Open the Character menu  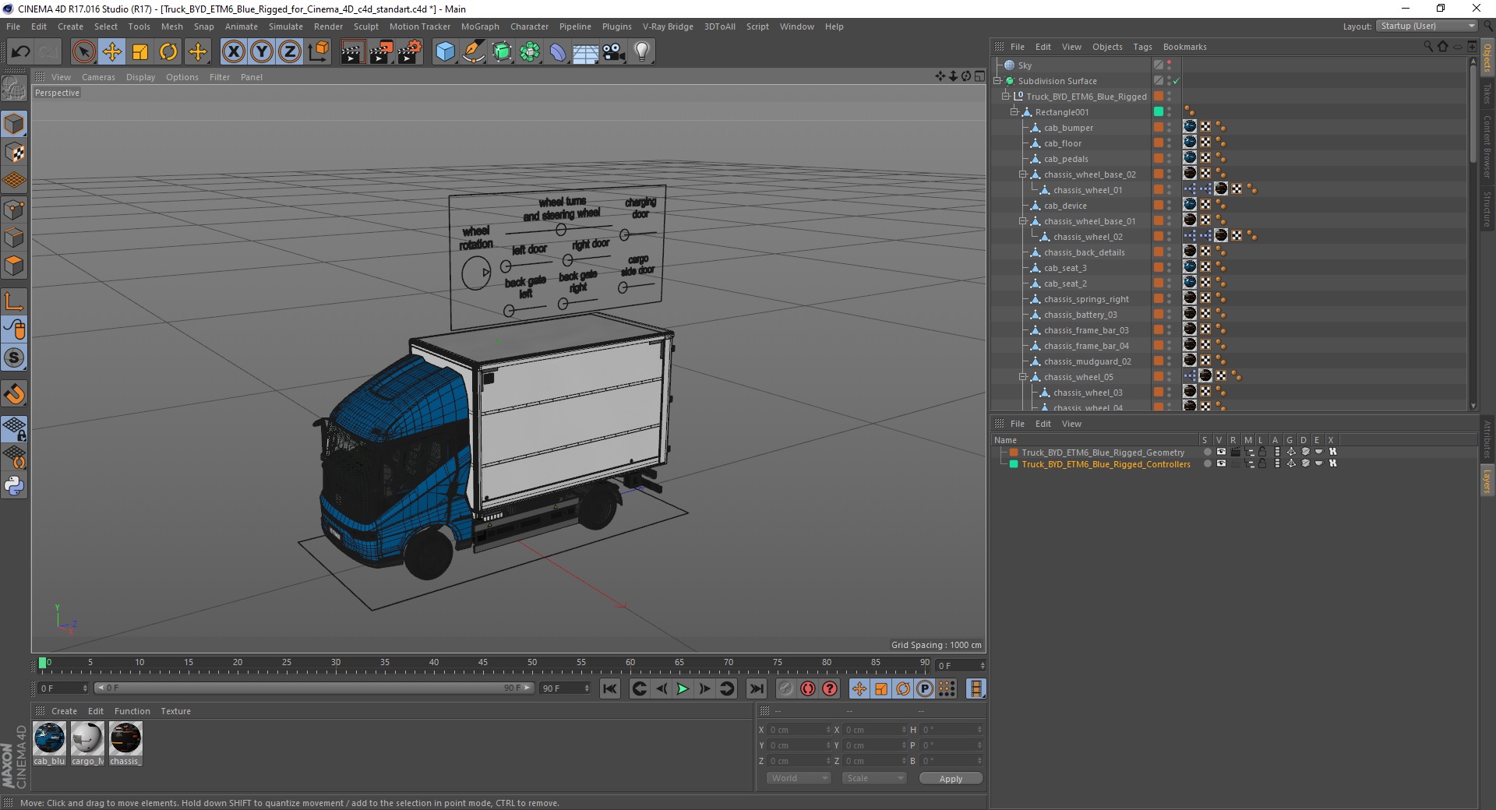pos(529,26)
